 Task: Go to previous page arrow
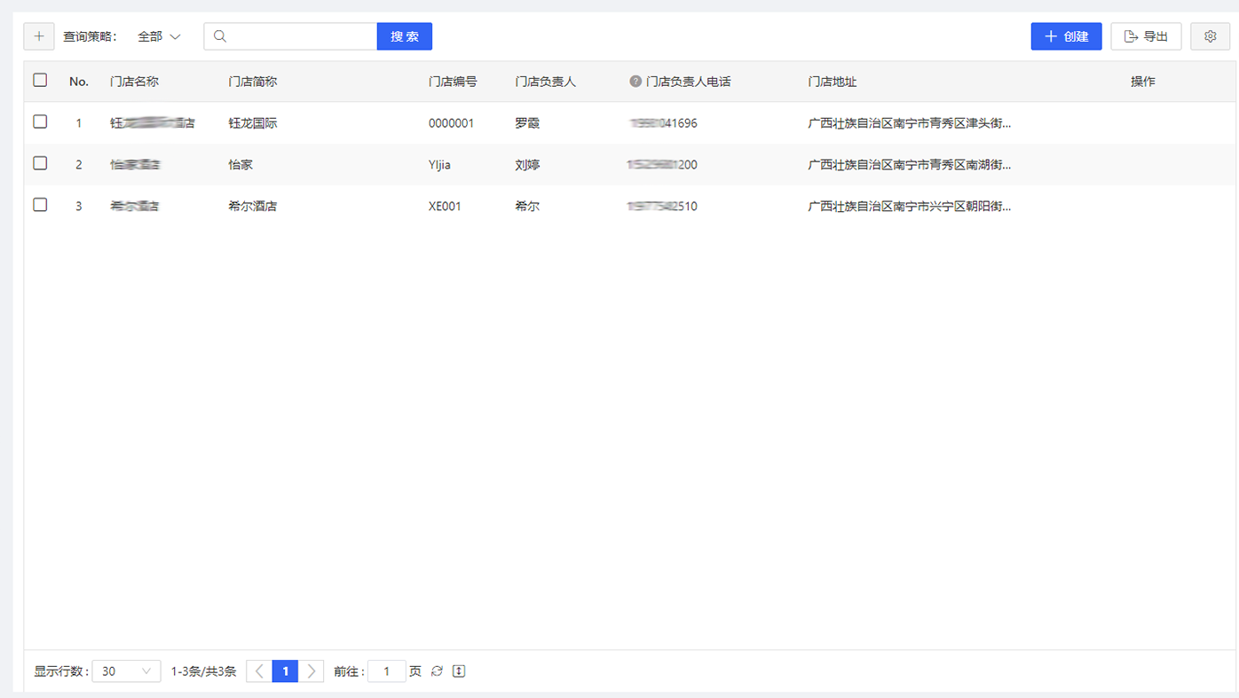coord(259,671)
